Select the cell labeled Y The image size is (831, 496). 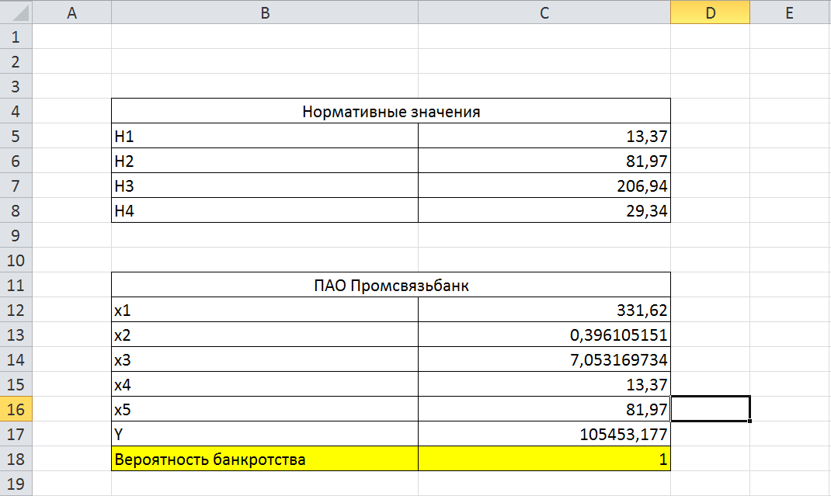(265, 434)
